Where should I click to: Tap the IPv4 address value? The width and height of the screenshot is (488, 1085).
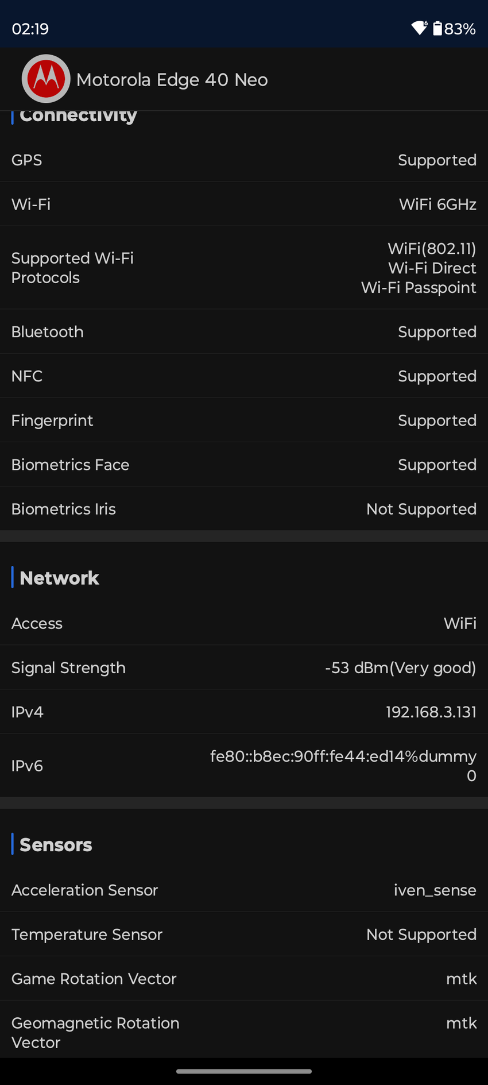[x=431, y=712]
